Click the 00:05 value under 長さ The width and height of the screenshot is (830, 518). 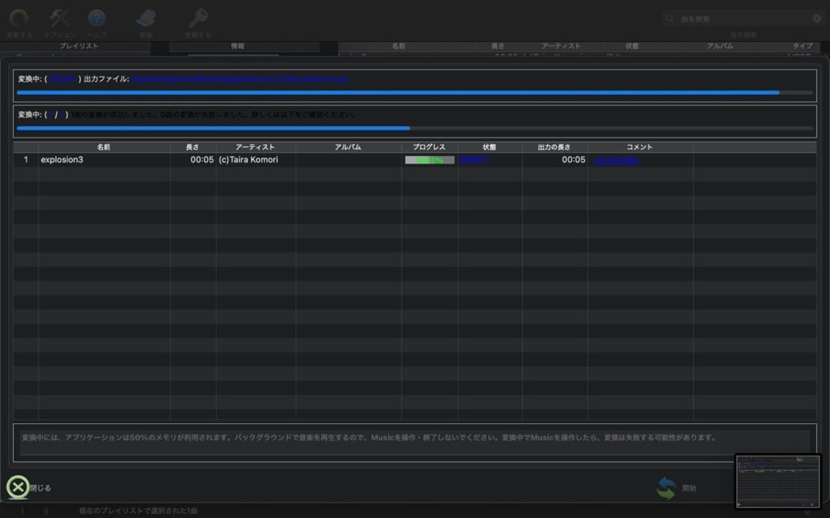[202, 159]
